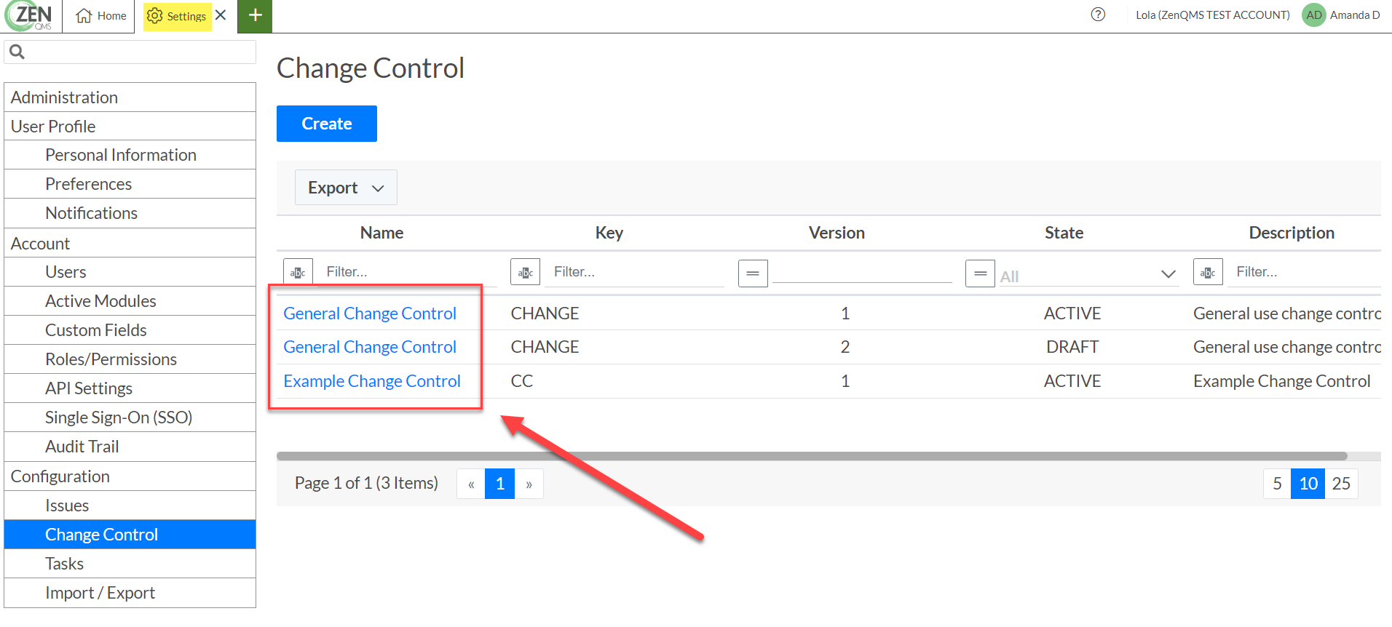Expand the Export dropdown

click(x=346, y=188)
